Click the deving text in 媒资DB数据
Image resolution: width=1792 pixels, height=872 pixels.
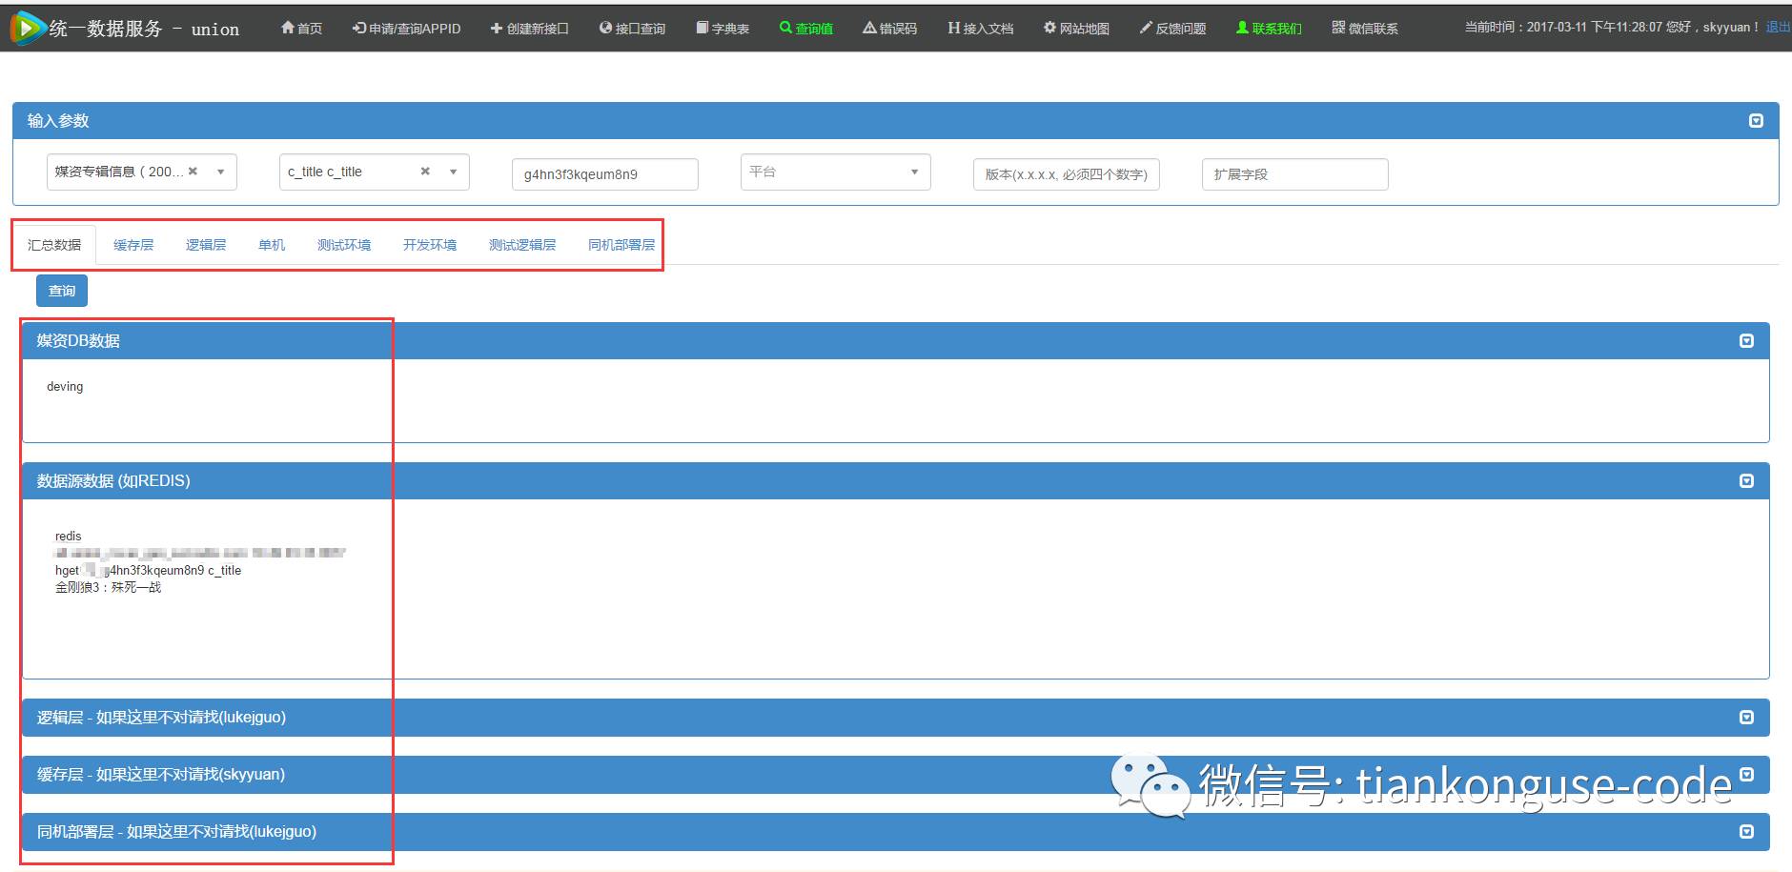tap(65, 386)
